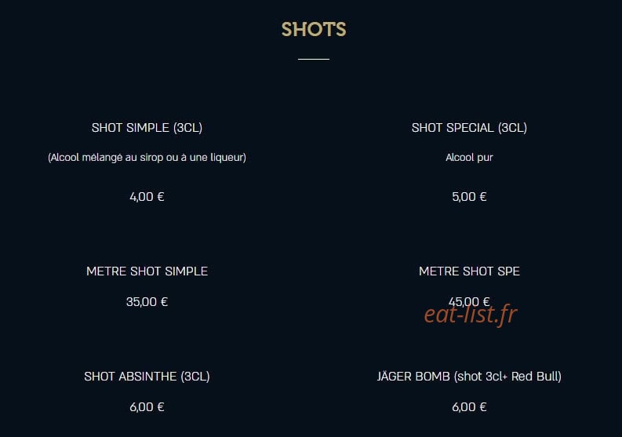The image size is (622, 437).
Task: Select the METRE SHOT SIMPLE title
Action: pos(147,271)
